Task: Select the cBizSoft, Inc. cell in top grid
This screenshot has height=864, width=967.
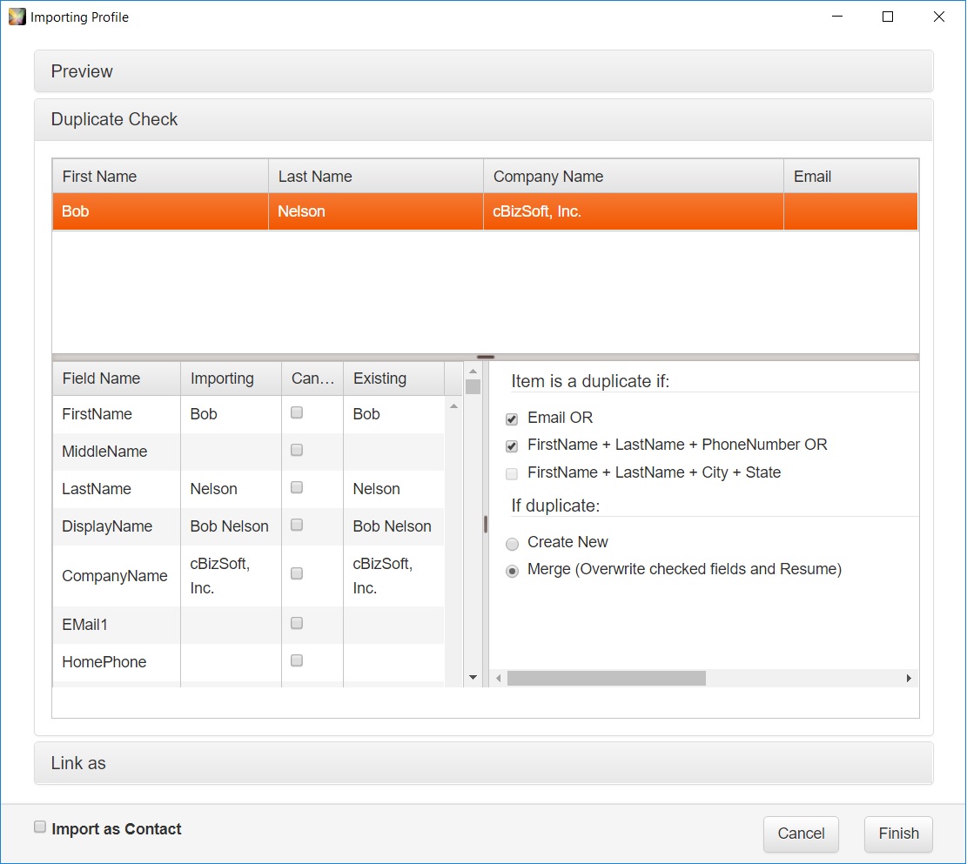Action: [x=634, y=211]
